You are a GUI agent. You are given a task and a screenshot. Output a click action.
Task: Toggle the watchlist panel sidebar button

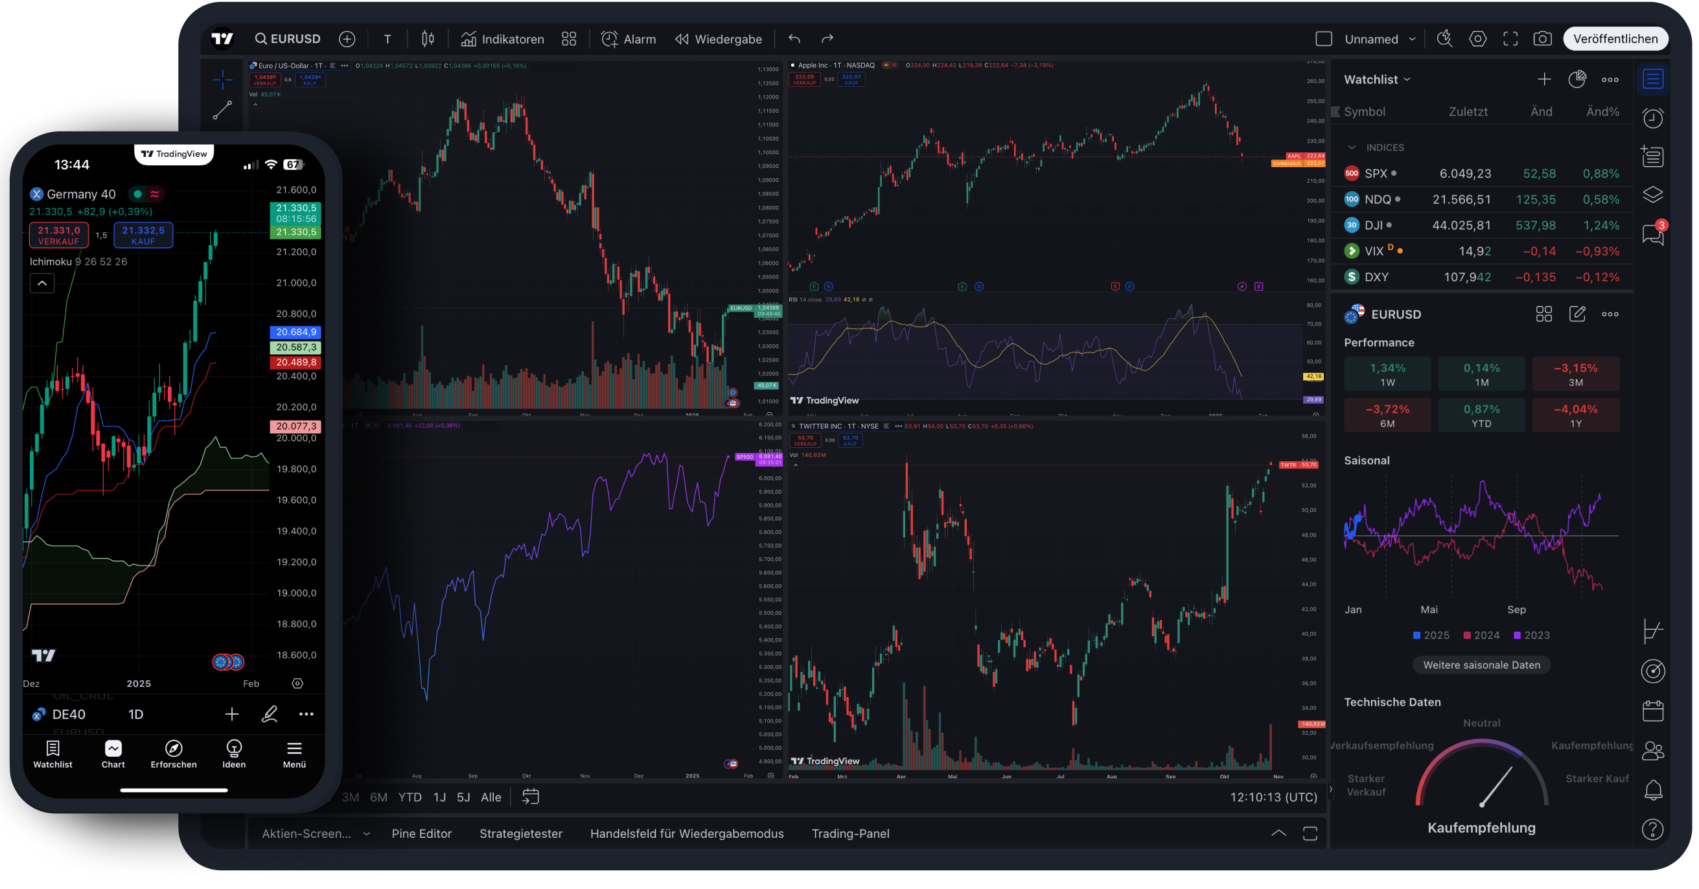coord(1653,79)
